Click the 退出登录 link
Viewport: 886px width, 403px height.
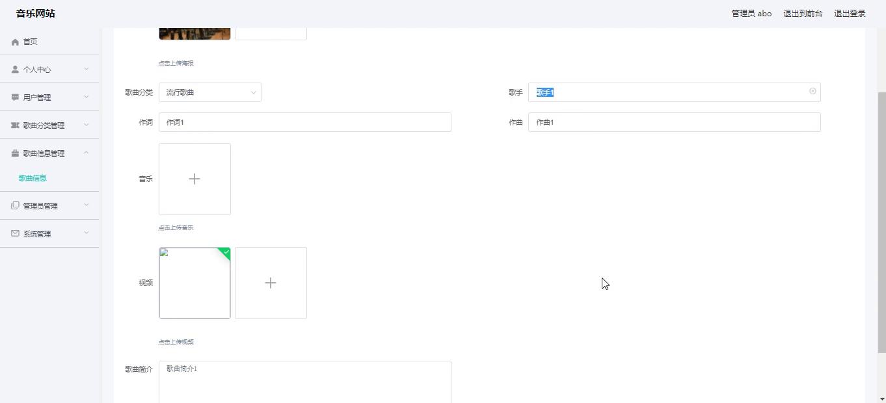coord(850,14)
